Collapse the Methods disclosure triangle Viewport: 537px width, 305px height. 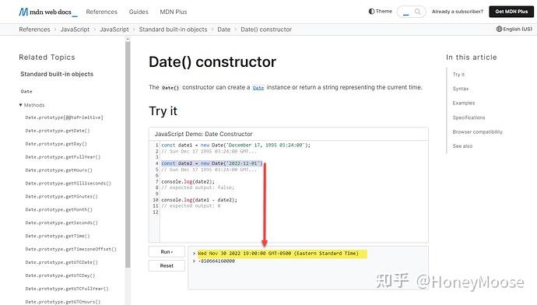(x=20, y=105)
